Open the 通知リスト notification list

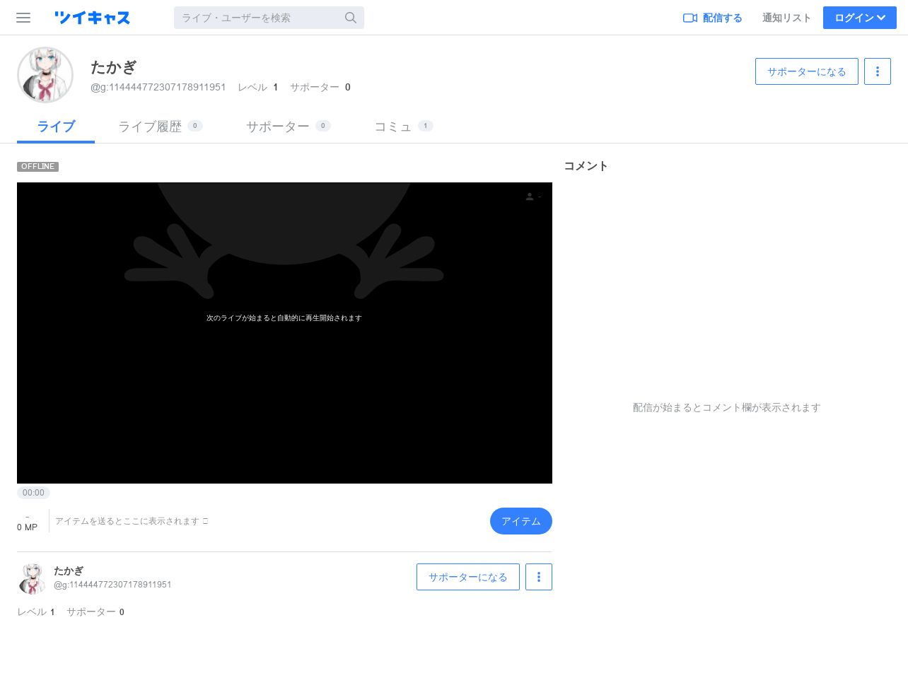[x=786, y=18]
